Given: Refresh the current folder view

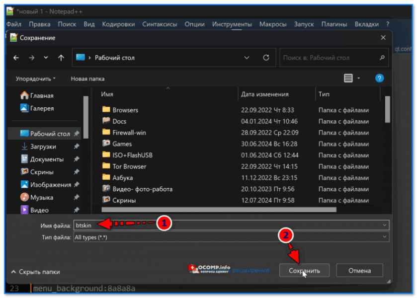Looking at the screenshot, I should click(266, 58).
